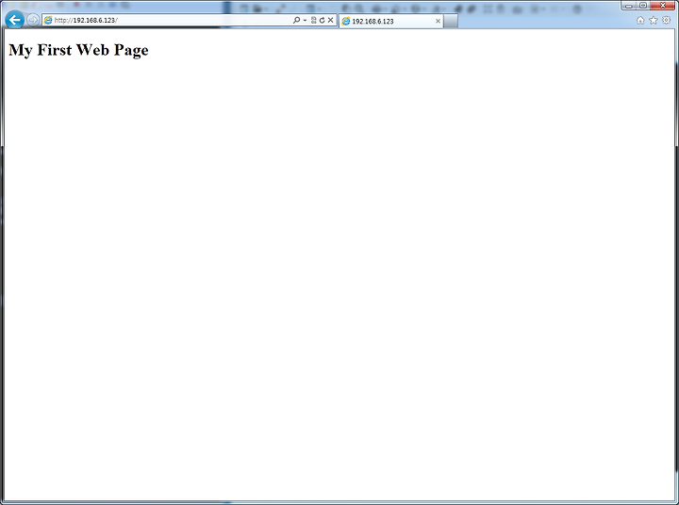679x505 pixels.
Task: Maximize the Internet Explorer window
Action: click(643, 6)
